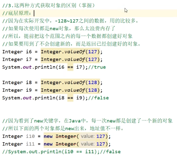Click '-128~127' in the third comment line
The width and height of the screenshot is (177, 156).
point(67,21)
